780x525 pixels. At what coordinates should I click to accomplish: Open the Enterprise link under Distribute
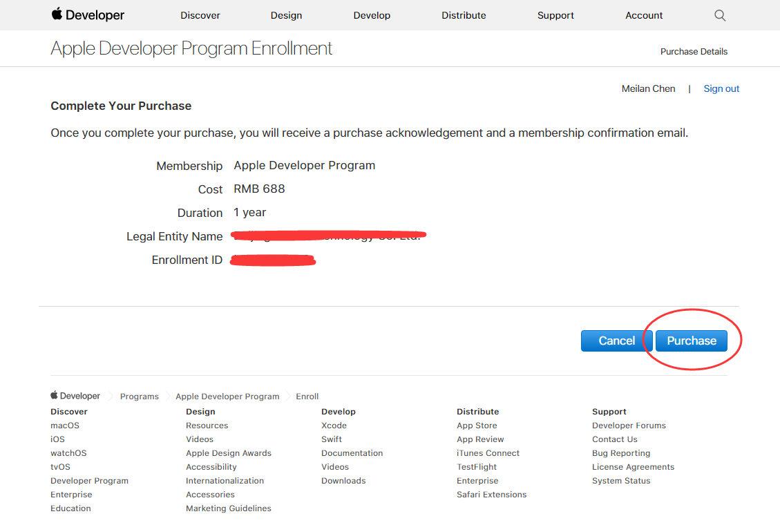click(x=477, y=481)
